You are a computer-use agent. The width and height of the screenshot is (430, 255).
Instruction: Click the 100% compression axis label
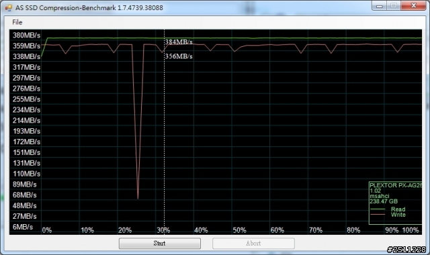411,230
